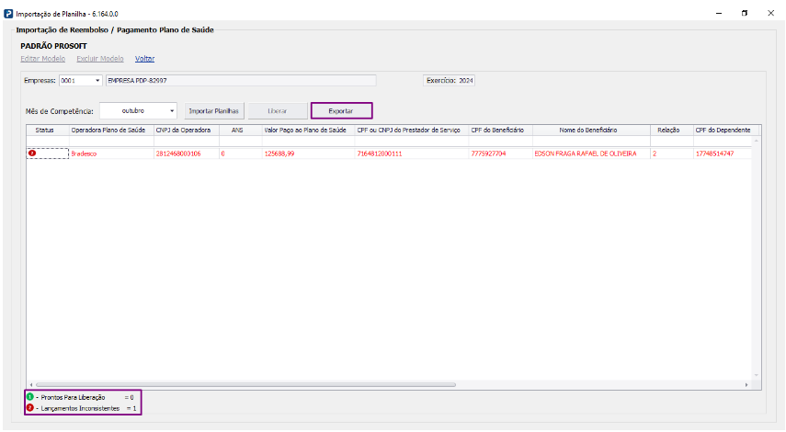Click the Exercício 2024 field
The height and width of the screenshot is (432, 786).
tap(450, 80)
